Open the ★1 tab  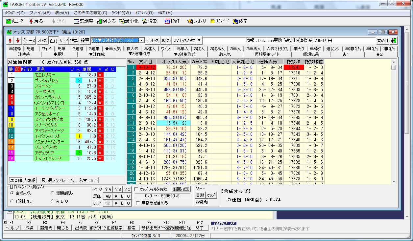tap(346, 54)
